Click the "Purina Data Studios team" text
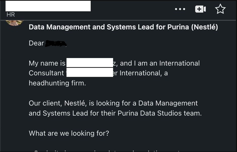This screenshot has height=152, width=237. coord(159,113)
